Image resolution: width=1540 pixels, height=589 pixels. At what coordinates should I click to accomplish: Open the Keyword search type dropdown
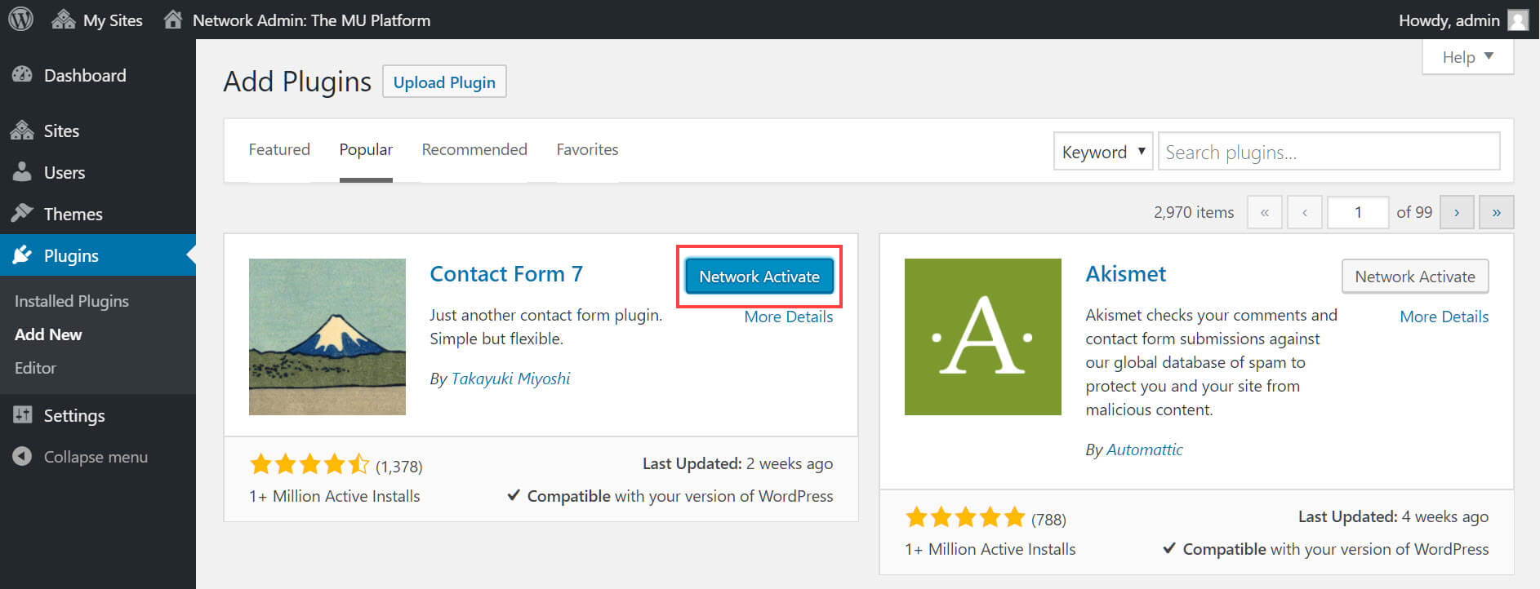(x=1103, y=152)
